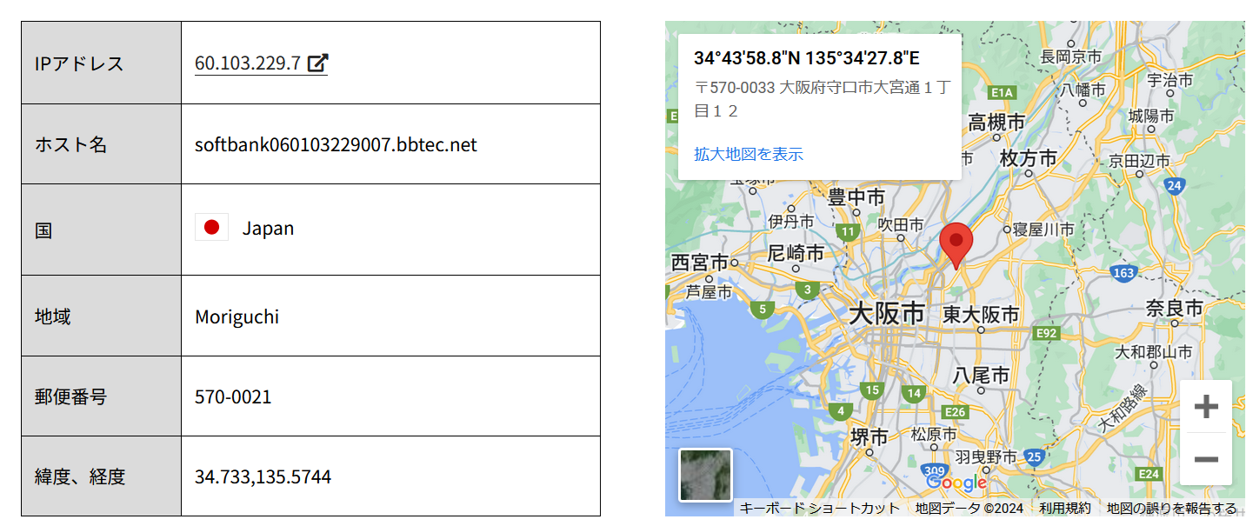Screen dimensions: 1259x526
Task: Click the 尼崎市 label on the map
Action: point(796,253)
